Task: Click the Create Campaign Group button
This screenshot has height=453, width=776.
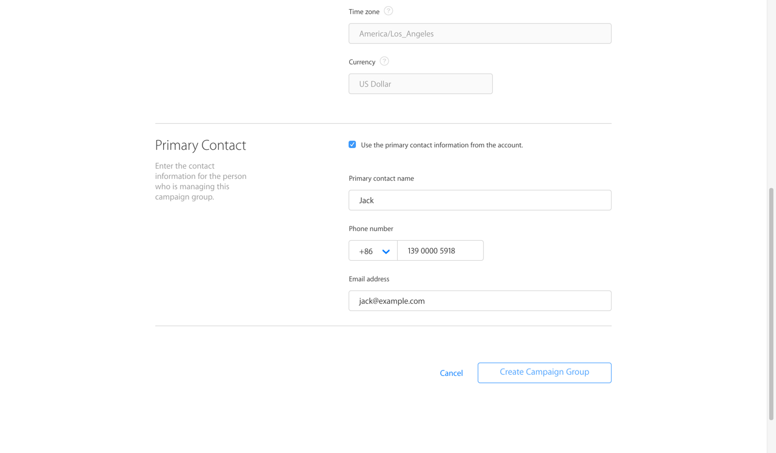Action: tap(544, 372)
